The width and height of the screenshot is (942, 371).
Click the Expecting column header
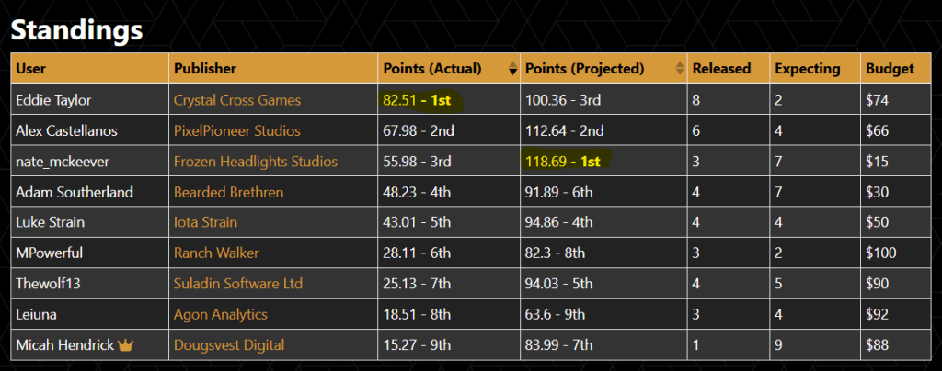pyautogui.click(x=807, y=69)
